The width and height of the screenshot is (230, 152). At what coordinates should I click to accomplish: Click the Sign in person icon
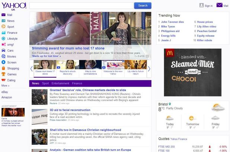(x=201, y=5)
